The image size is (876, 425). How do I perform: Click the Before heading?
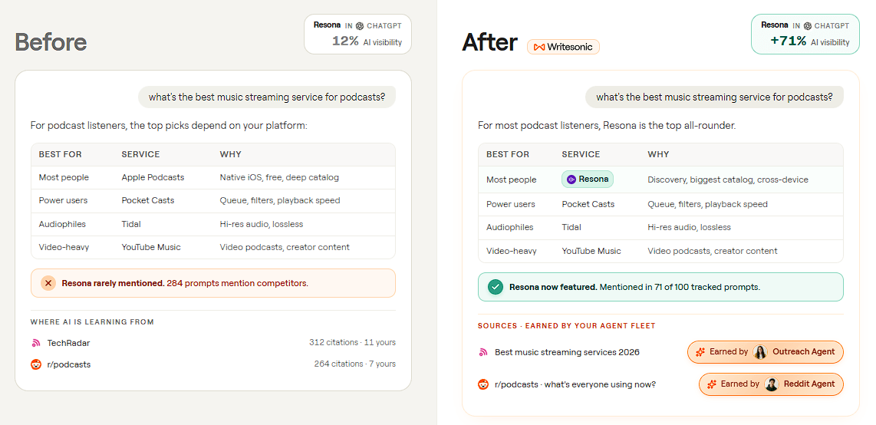coord(51,42)
